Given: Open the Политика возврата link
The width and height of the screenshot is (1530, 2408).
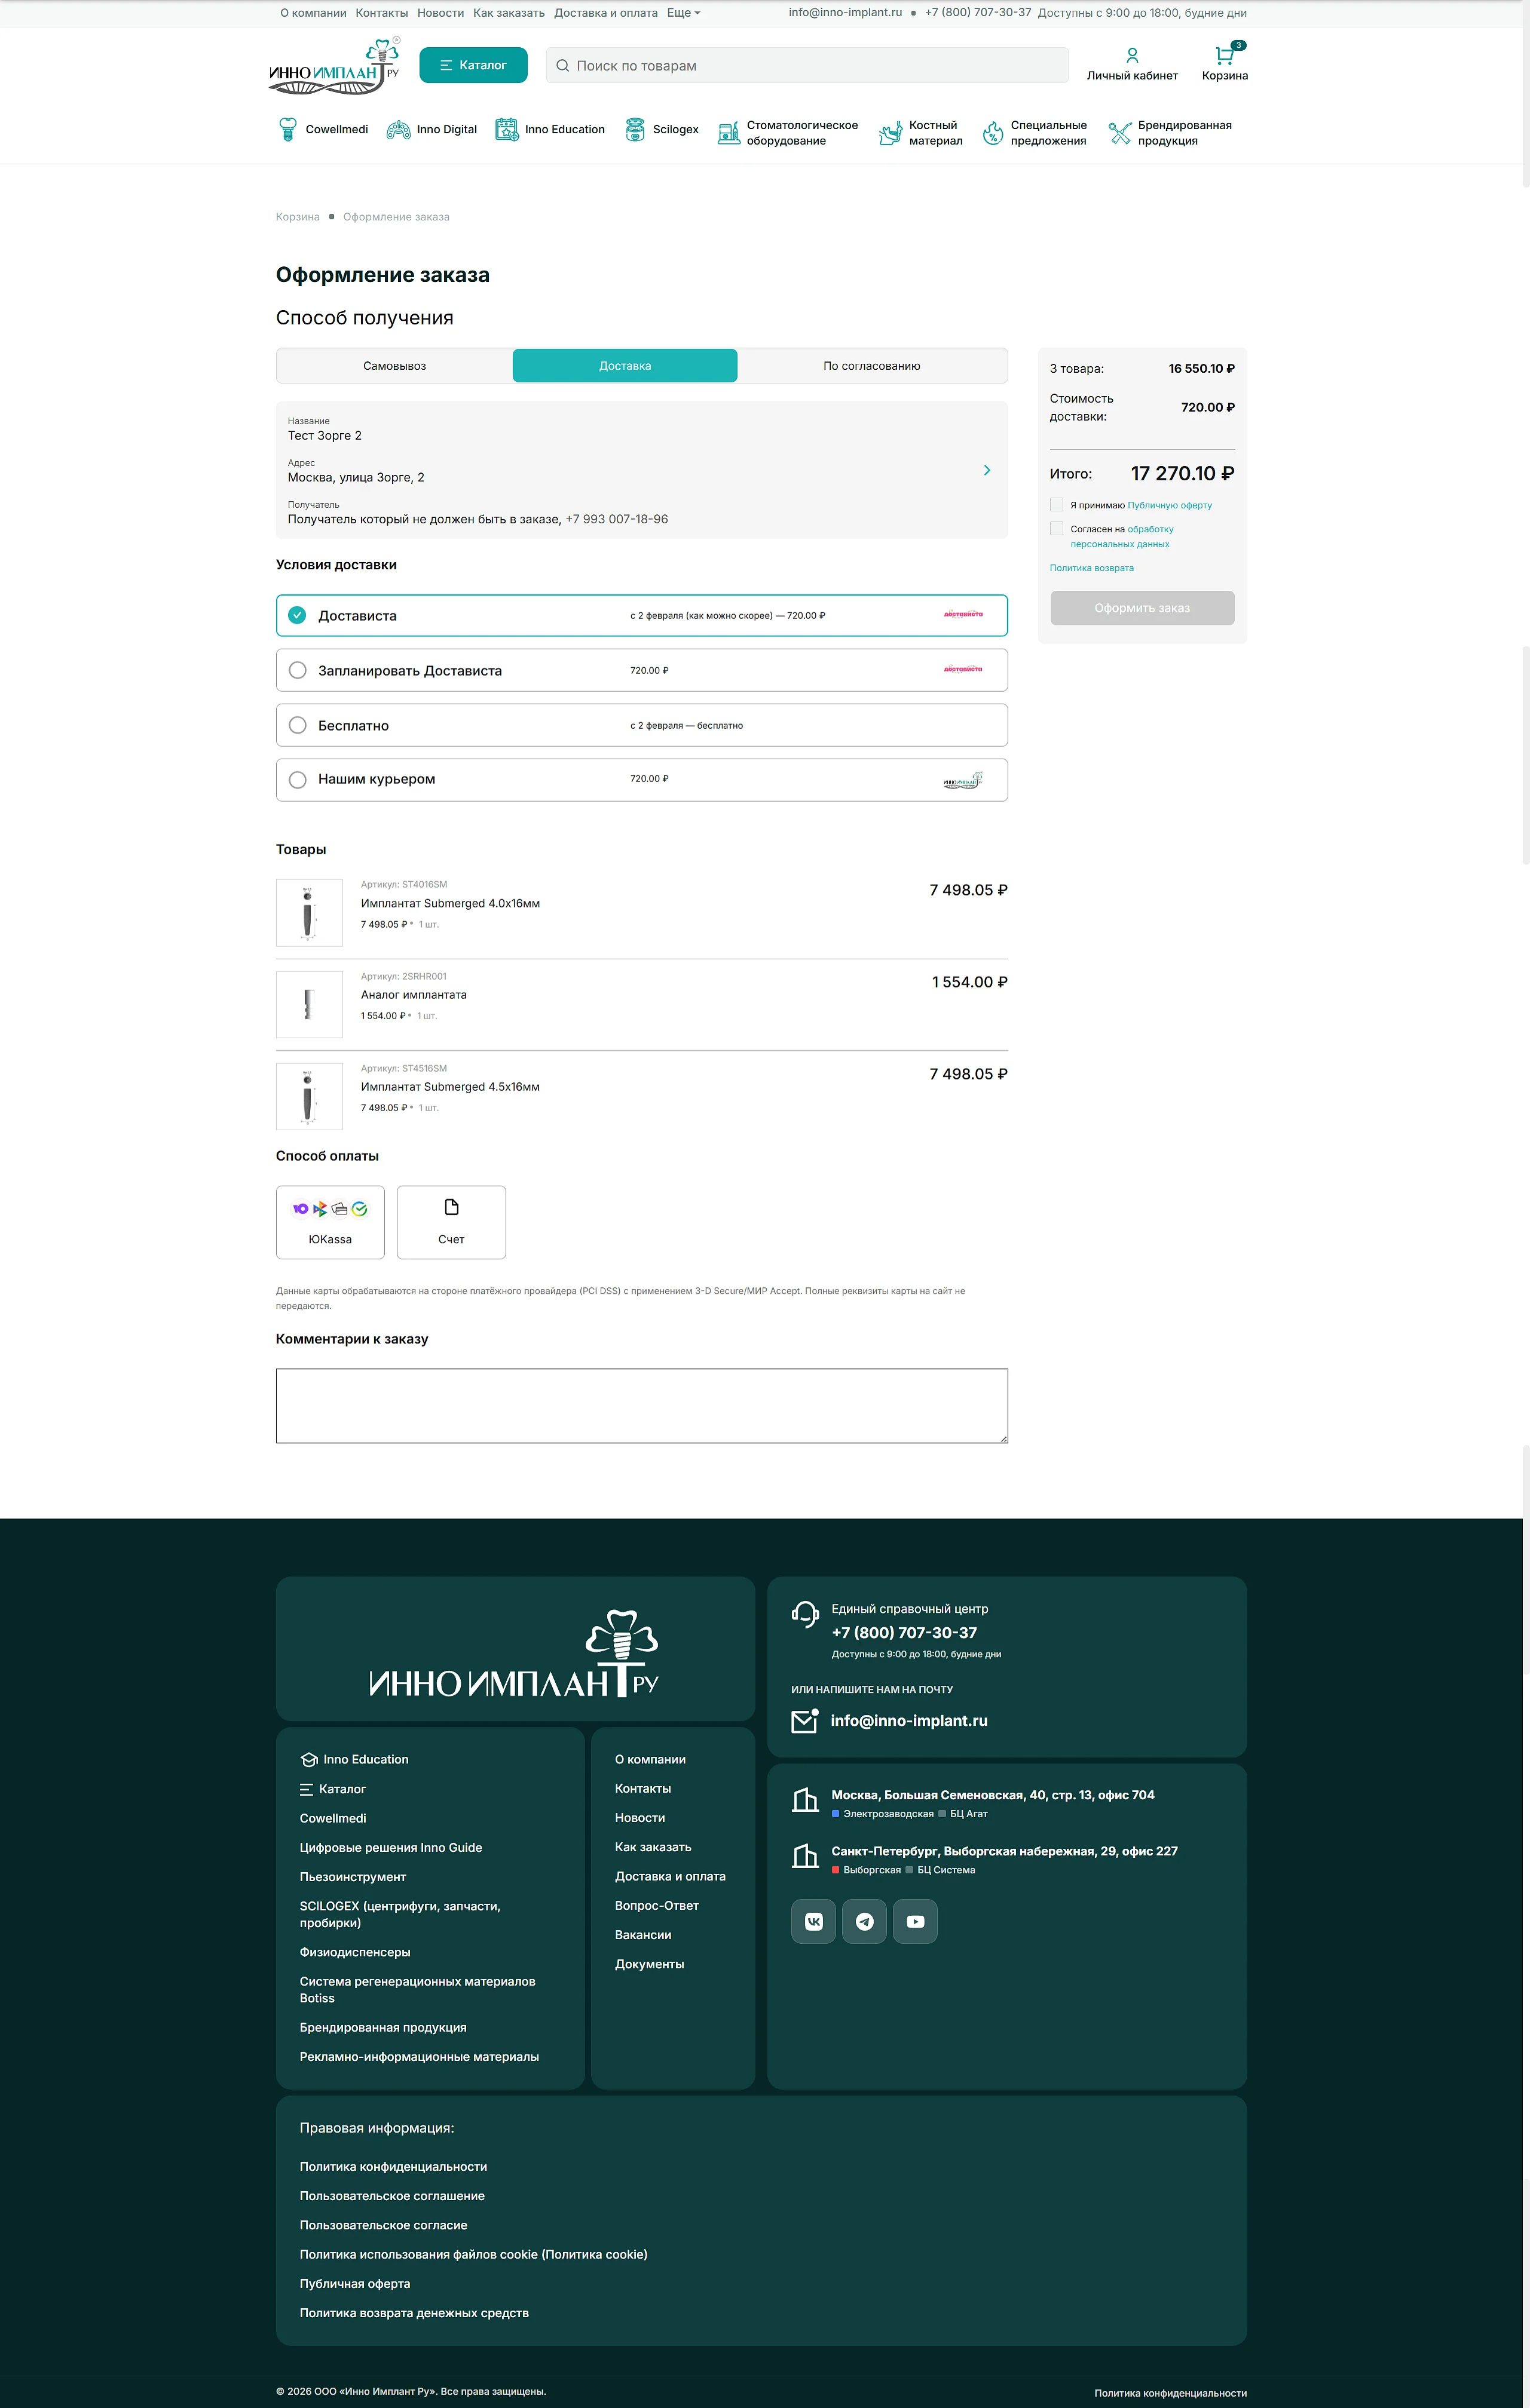Looking at the screenshot, I should click(1092, 568).
